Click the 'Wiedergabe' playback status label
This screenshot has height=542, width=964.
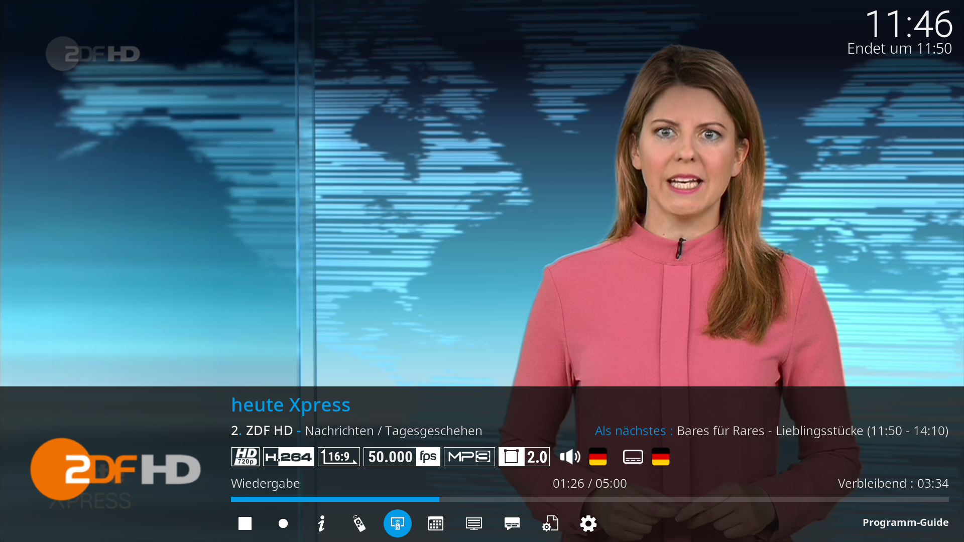point(265,484)
